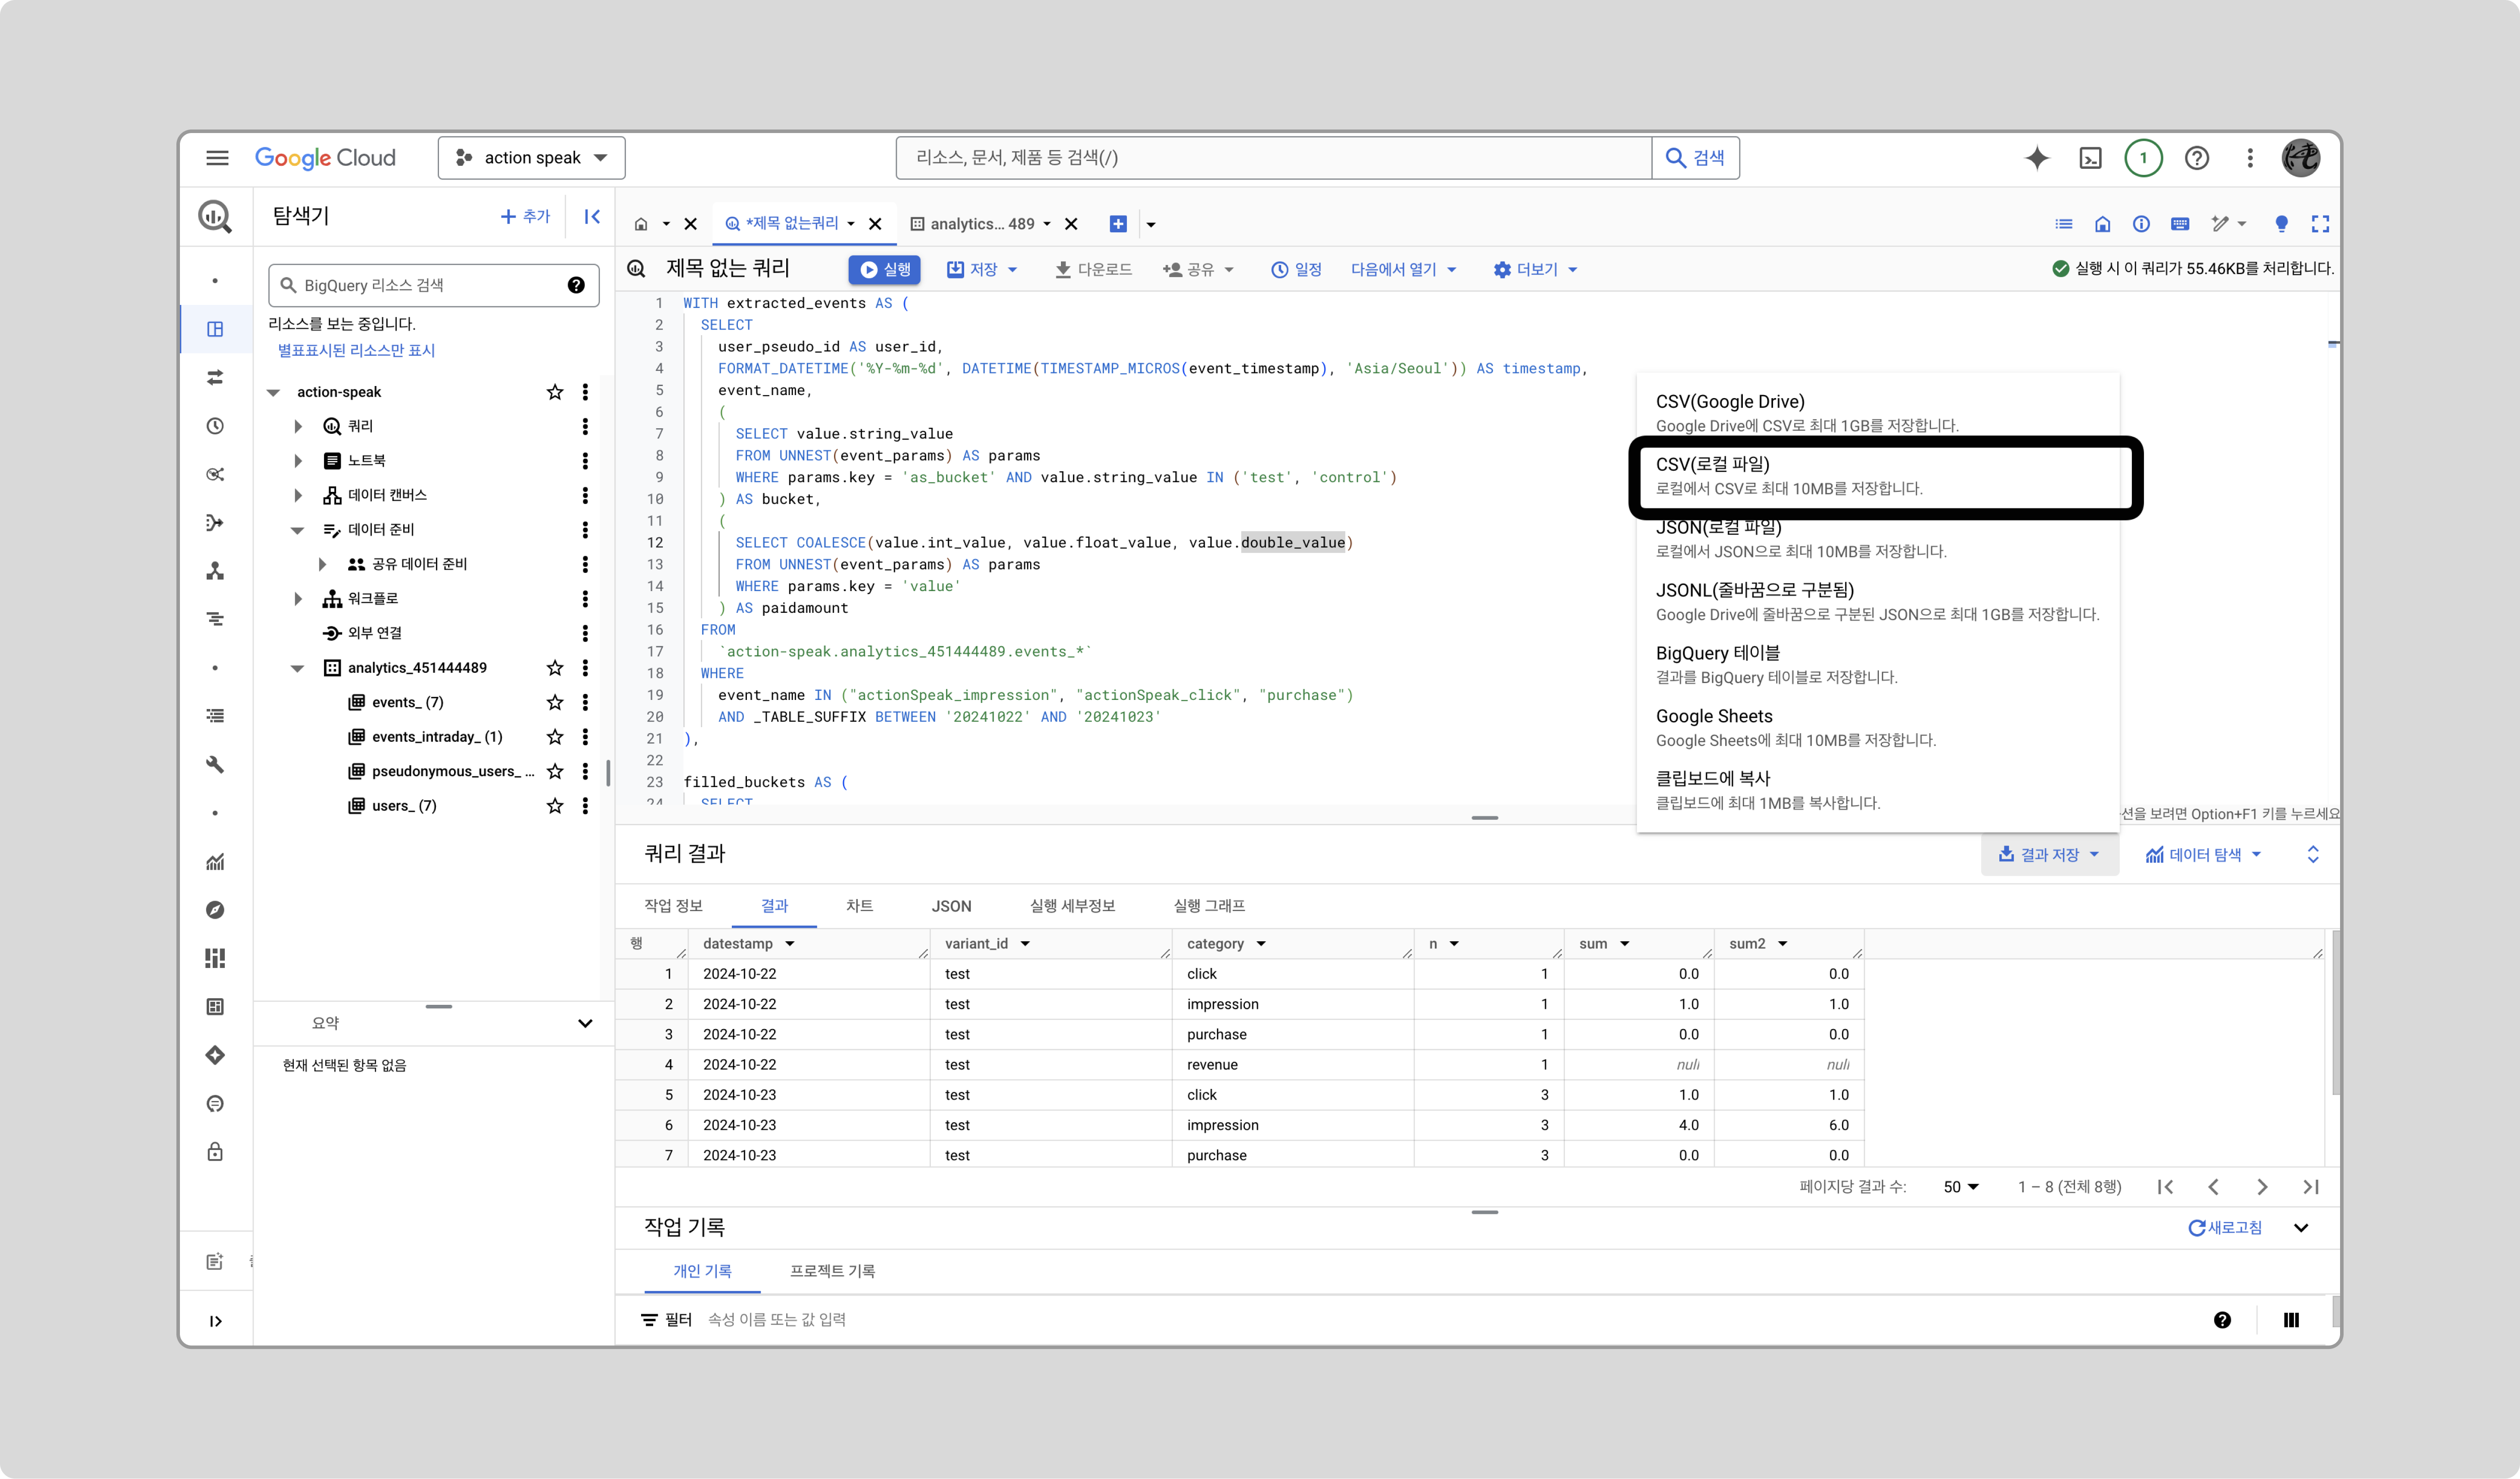Open the notifications badge showing 1
This screenshot has width=2520, height=1479.
2143,158
